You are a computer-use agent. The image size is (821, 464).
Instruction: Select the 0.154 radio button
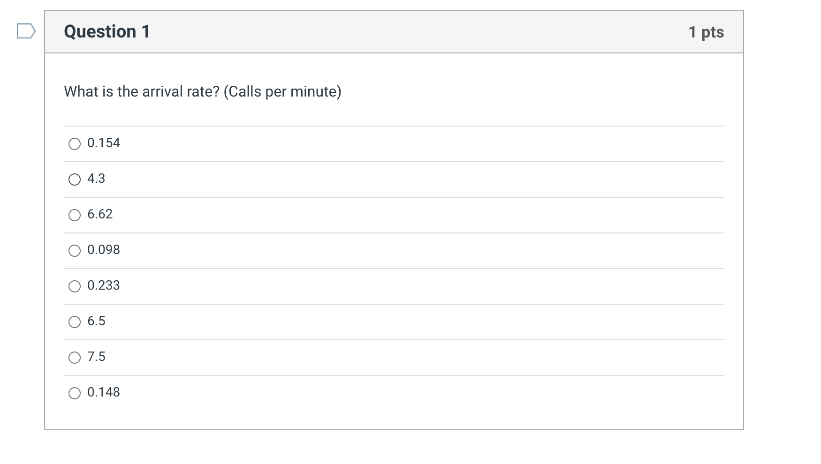[74, 144]
